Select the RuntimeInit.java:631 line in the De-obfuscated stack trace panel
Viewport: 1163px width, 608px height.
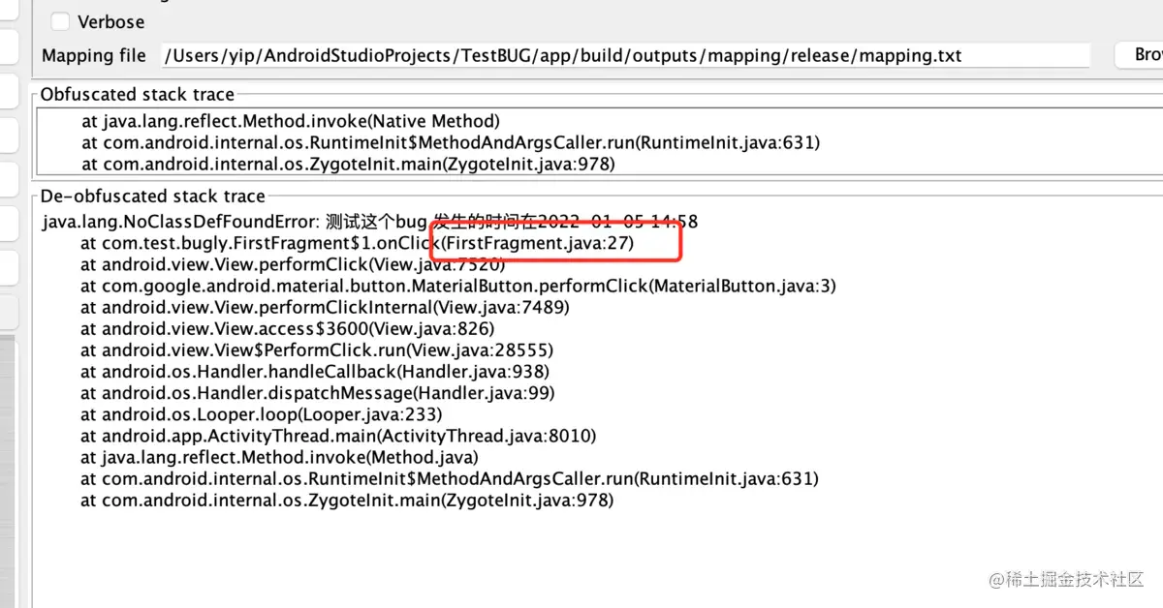450,478
